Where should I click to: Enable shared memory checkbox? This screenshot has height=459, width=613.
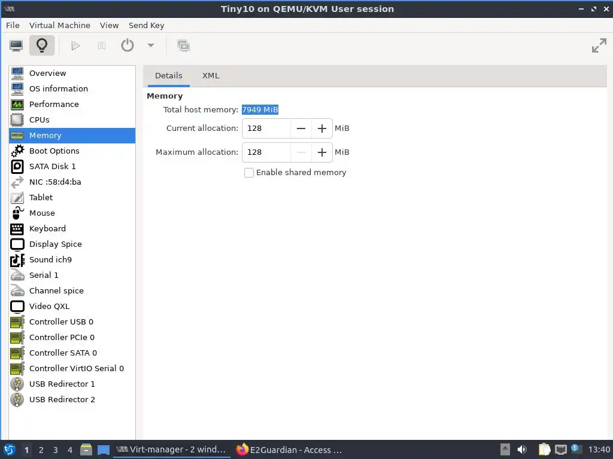coord(248,173)
